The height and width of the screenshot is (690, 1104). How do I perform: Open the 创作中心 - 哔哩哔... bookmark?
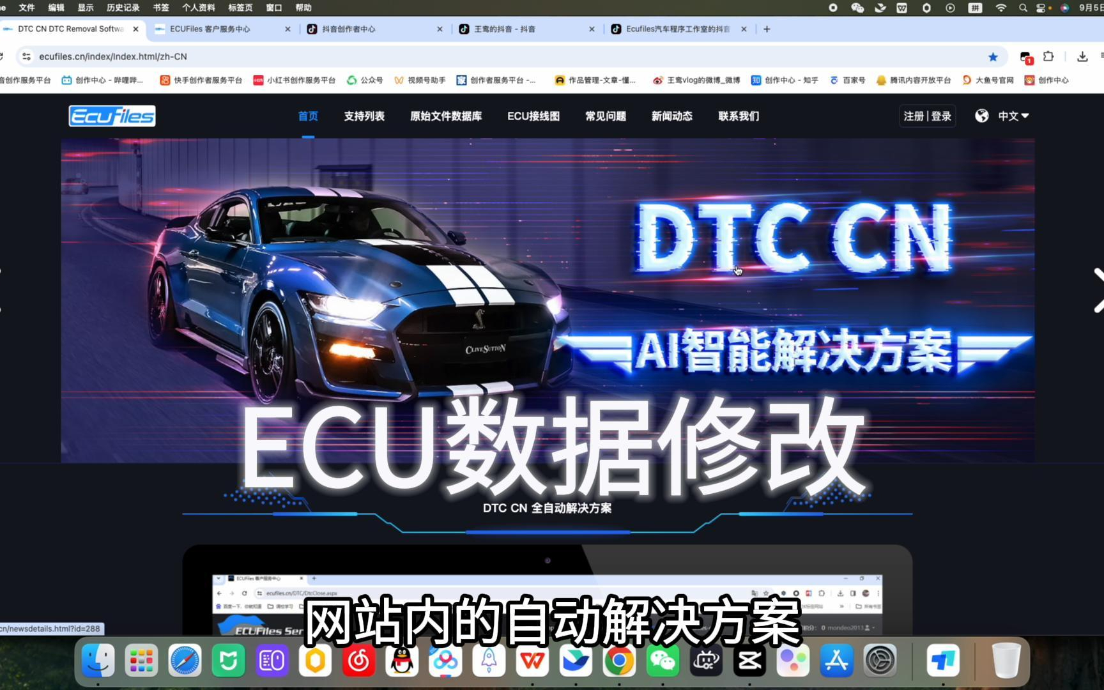pyautogui.click(x=102, y=80)
